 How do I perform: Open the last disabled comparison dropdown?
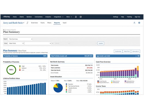84,43
